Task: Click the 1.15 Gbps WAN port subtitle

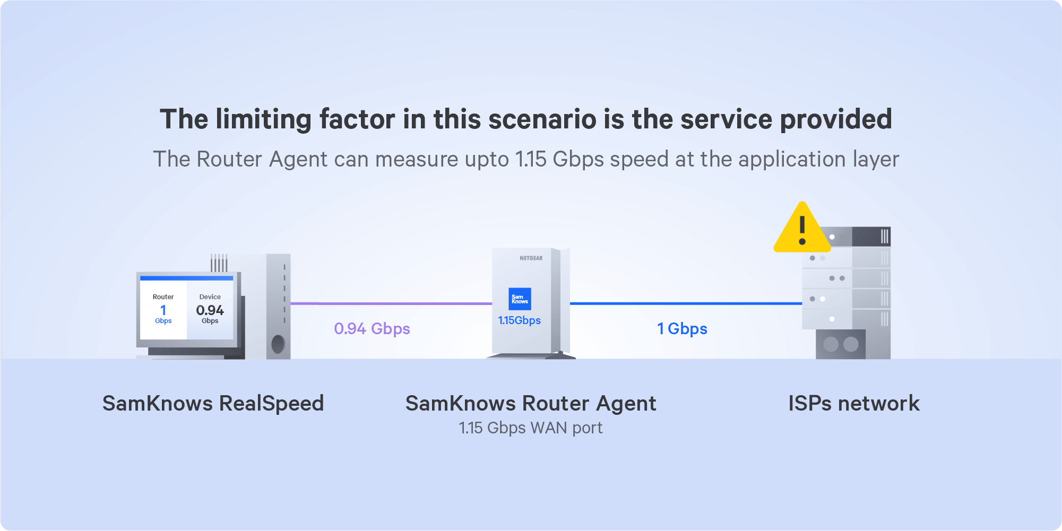Action: click(531, 428)
